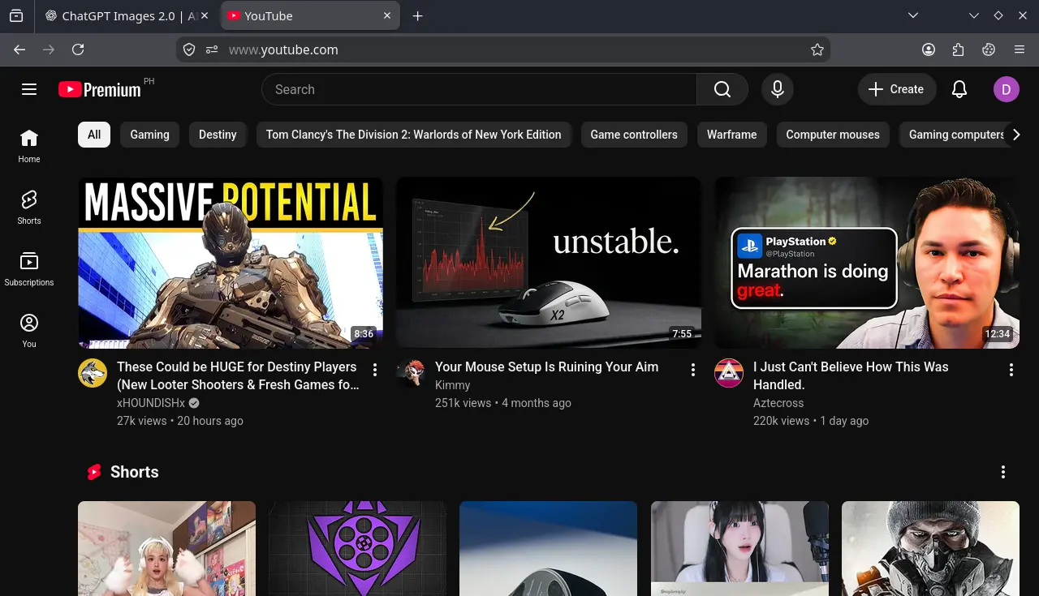The image size is (1039, 596).
Task: Select the Gaming computers chip
Action: 953,135
